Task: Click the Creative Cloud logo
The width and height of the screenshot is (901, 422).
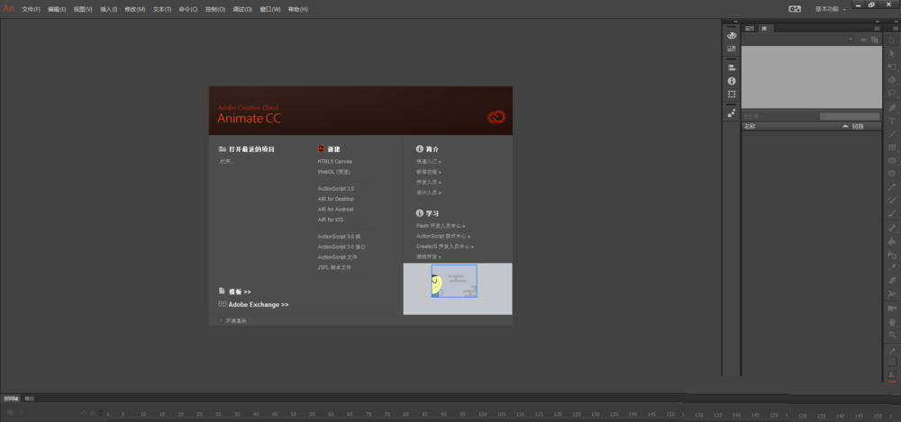Action: point(496,117)
